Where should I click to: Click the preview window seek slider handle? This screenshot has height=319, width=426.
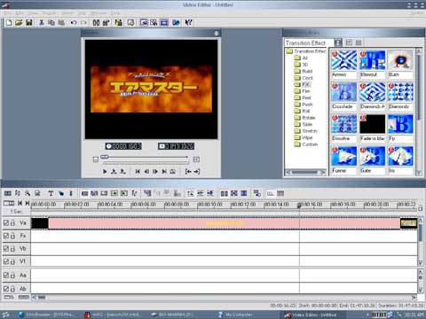point(105,157)
